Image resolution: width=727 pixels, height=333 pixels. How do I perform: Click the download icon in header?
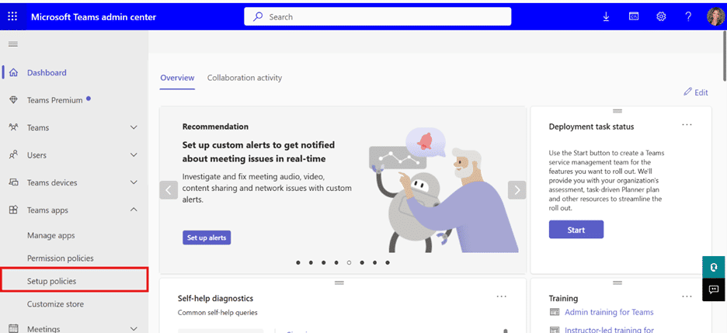606,16
